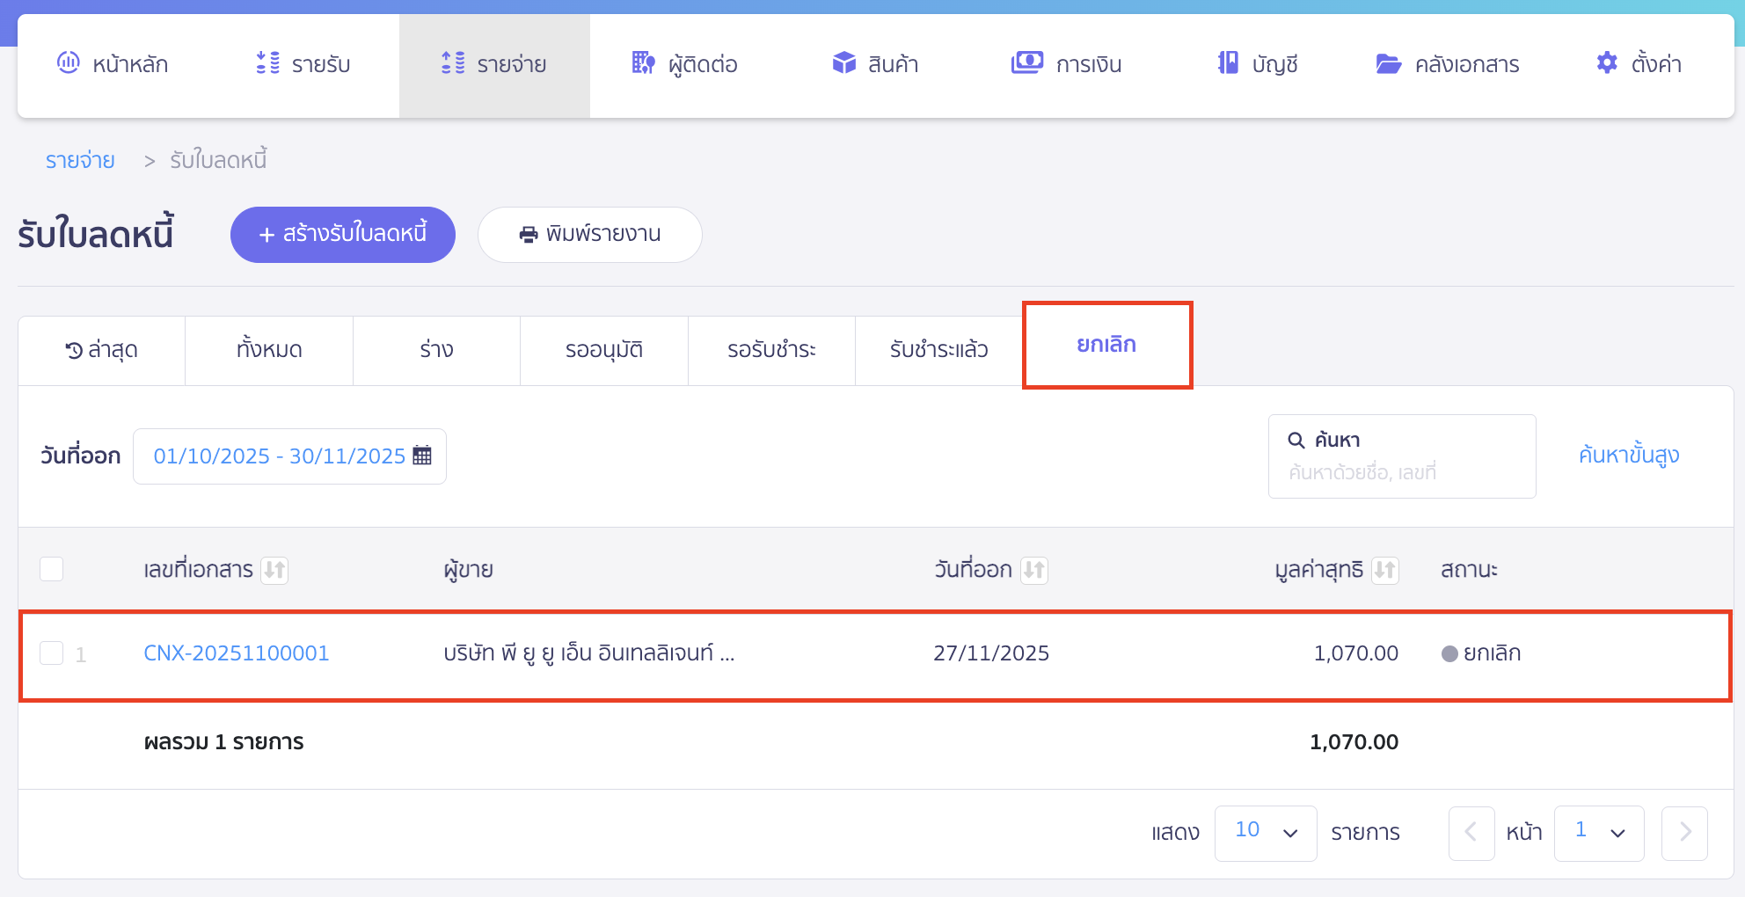Open the page number dropdown
Viewport: 1745px width, 897px height.
[1598, 832]
